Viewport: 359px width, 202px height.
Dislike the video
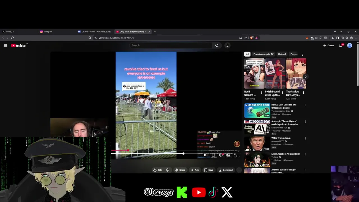168,170
